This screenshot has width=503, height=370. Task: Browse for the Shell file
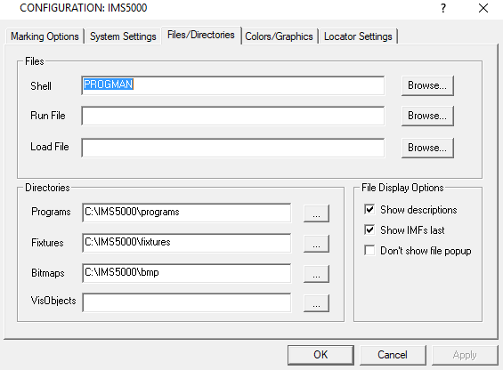point(427,85)
